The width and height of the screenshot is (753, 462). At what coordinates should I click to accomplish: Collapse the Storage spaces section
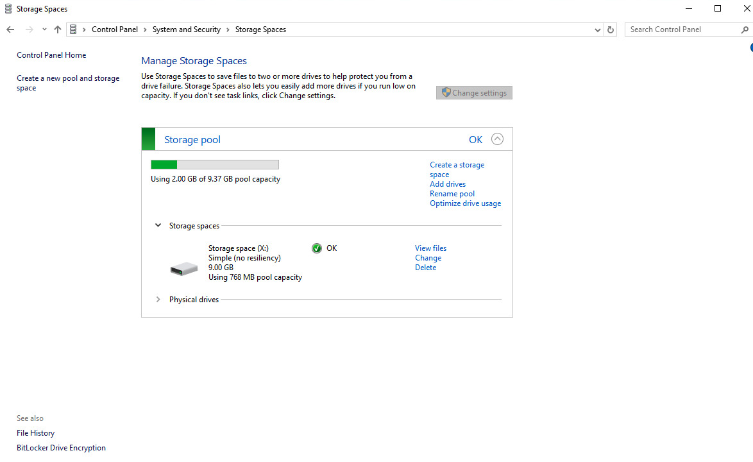(x=158, y=226)
